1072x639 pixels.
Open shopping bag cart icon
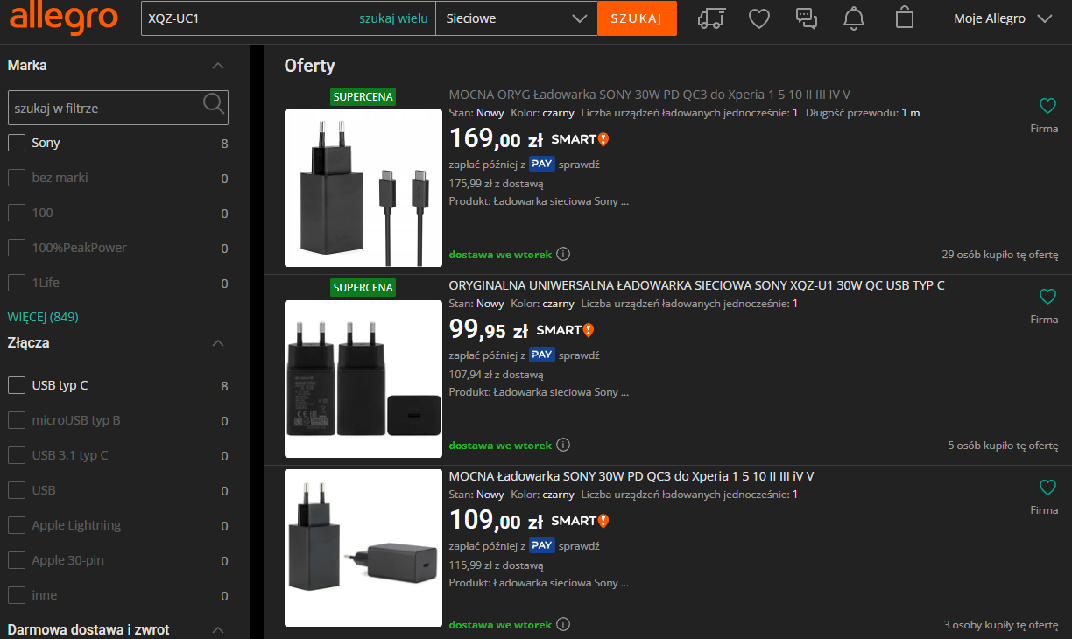905,18
